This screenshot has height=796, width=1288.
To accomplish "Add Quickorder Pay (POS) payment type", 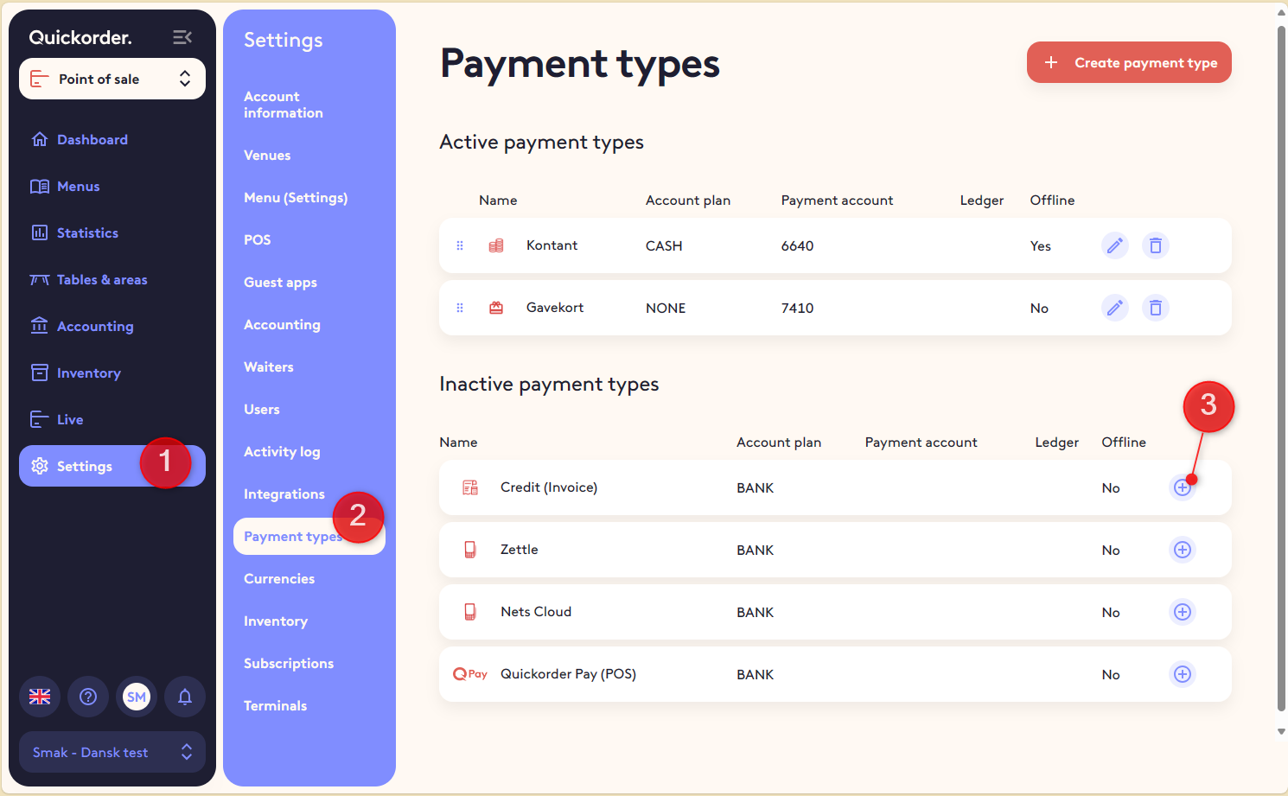I will (x=1183, y=674).
